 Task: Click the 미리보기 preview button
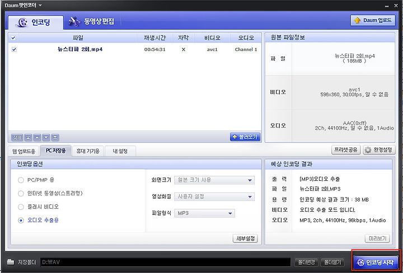tap(377, 238)
